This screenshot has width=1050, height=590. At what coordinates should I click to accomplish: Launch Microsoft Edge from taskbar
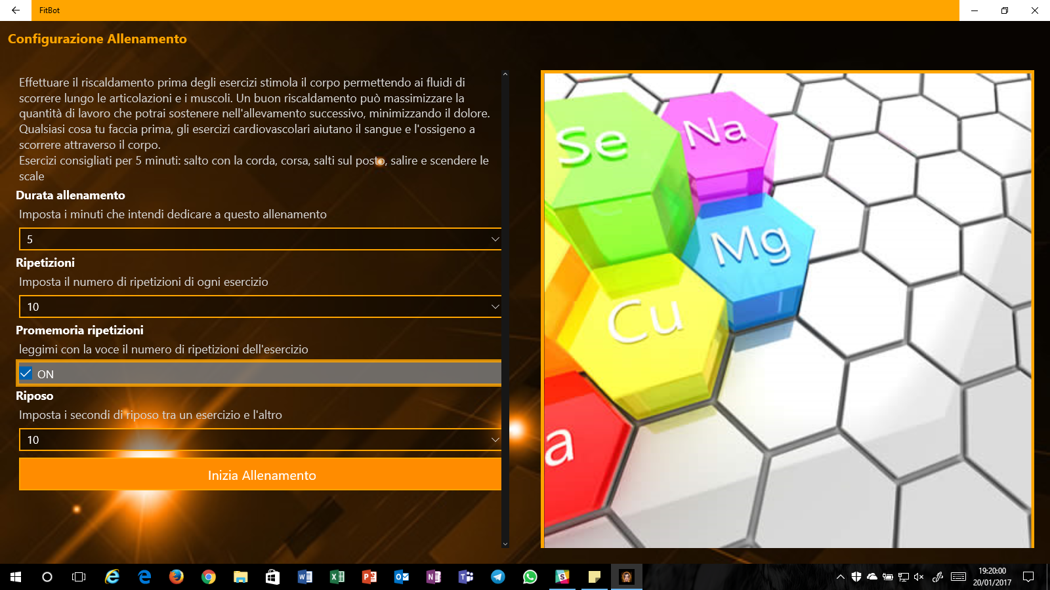tap(144, 577)
